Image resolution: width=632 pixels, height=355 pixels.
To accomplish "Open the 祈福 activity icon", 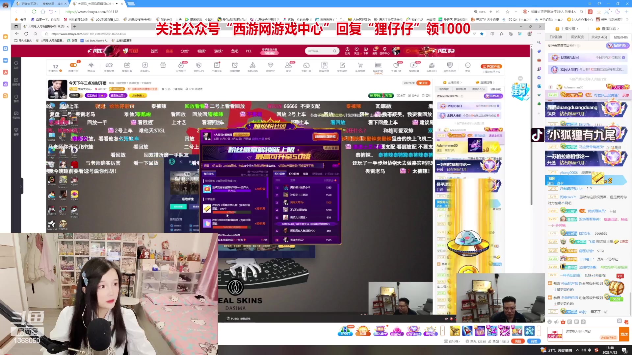I will 363,331.
